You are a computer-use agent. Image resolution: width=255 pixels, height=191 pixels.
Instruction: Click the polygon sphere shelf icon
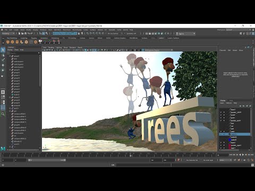[x=8, y=42]
